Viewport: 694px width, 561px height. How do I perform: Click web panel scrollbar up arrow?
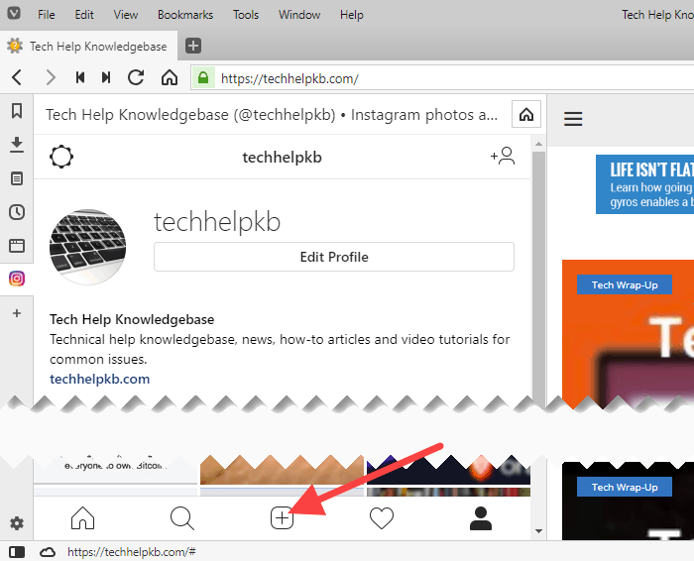click(538, 144)
